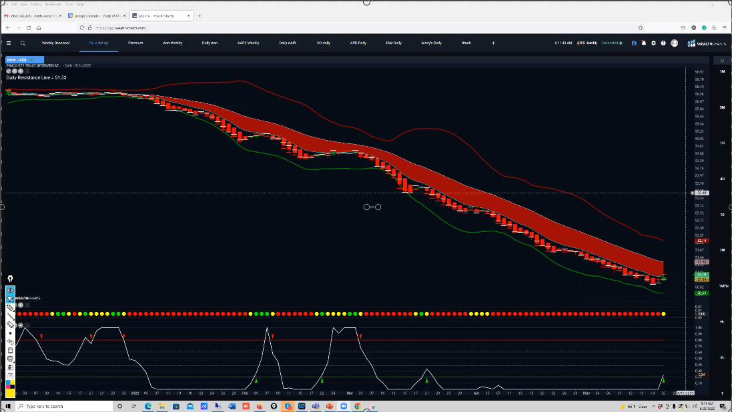The image size is (732, 412).
Task: Select the straight line drawing tool
Action: (10, 316)
